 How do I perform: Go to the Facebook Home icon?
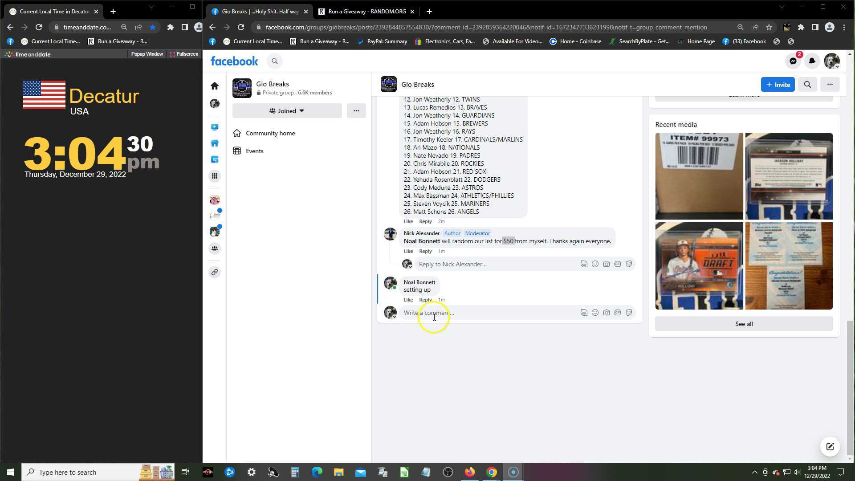(x=215, y=86)
